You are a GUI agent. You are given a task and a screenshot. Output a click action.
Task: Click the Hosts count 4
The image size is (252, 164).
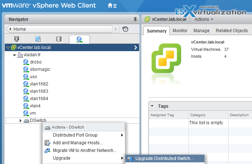225,56
